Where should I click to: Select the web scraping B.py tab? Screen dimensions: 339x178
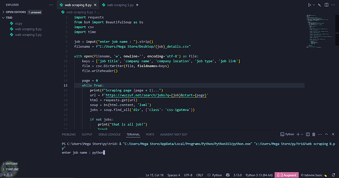tap(78, 5)
